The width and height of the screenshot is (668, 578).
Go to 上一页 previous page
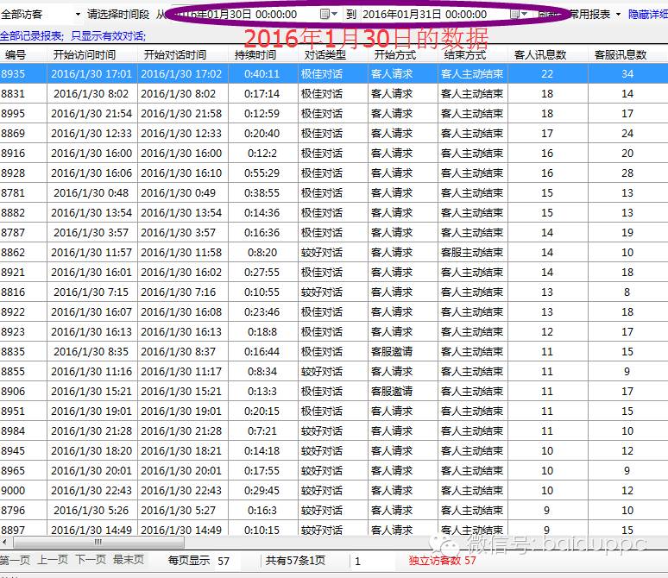coord(52,560)
